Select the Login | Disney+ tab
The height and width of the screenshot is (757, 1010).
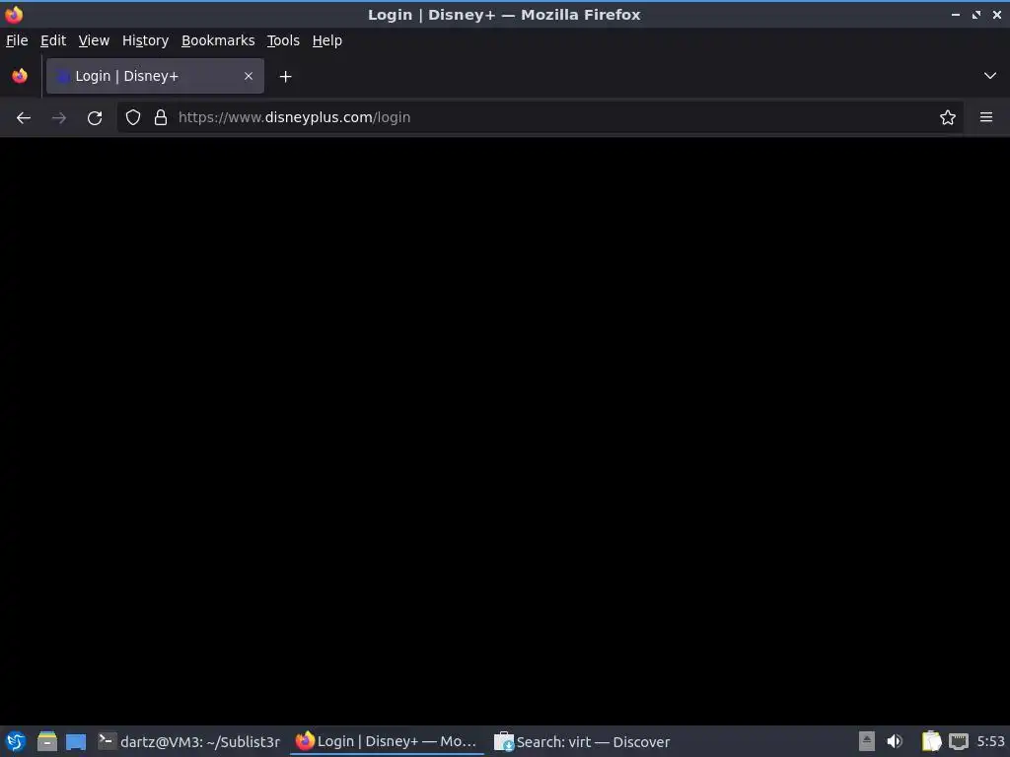[x=155, y=76]
